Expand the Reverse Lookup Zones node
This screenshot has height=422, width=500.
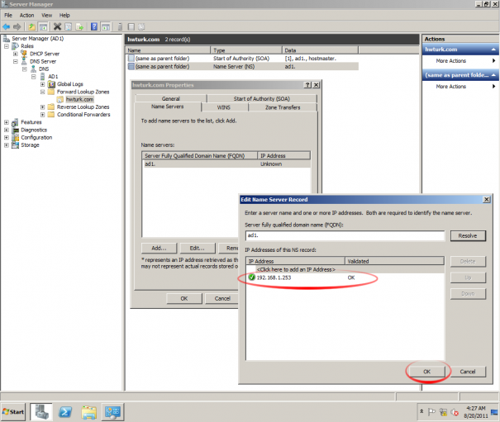pos(42,107)
